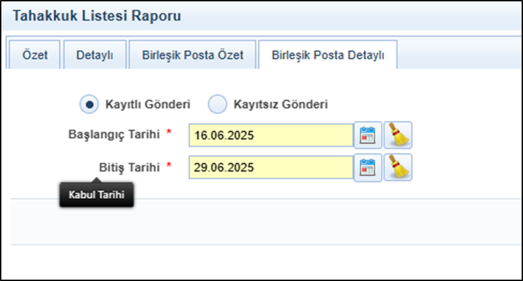Clear Bitiş Tarihi with broom icon

pyautogui.click(x=398, y=168)
